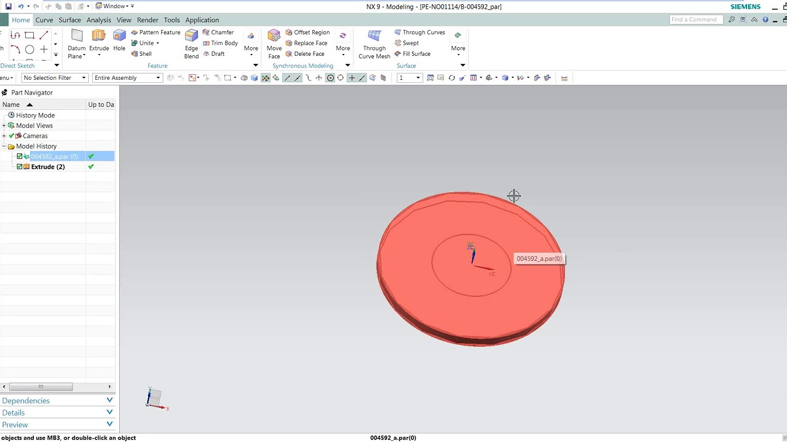Sort by the Name column header
The image size is (787, 442).
coord(42,105)
